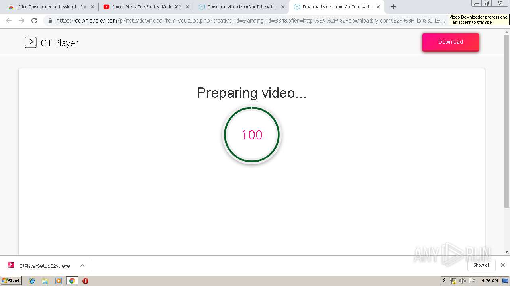Click network icon in system tray

pos(453,281)
